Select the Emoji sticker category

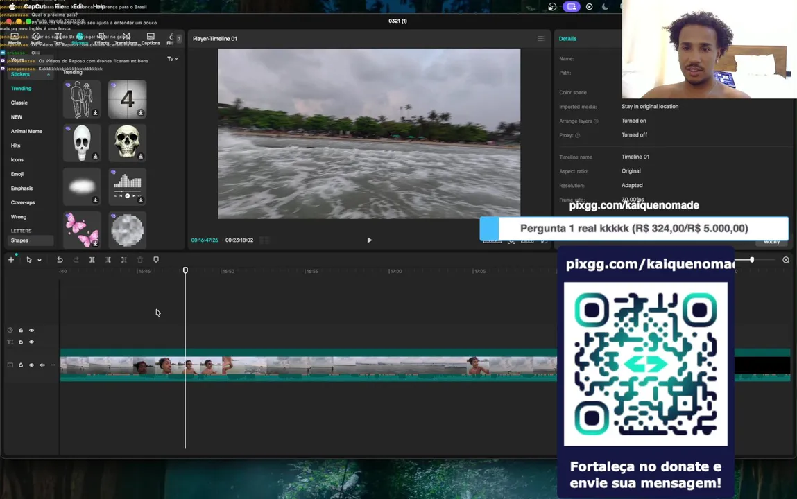tap(17, 173)
